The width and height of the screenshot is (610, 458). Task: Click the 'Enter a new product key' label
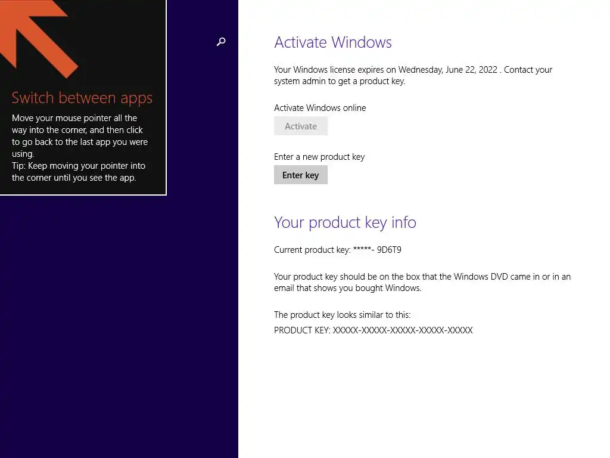[x=319, y=157]
